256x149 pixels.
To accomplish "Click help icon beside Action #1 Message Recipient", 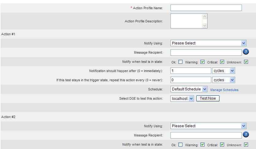I will click(246, 52).
